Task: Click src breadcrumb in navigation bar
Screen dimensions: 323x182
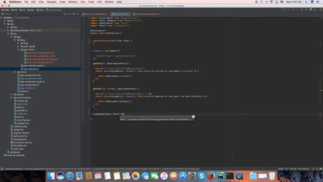Action: (22, 10)
